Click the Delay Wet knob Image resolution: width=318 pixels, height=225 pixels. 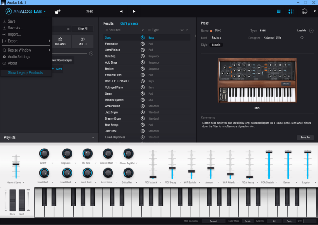coord(128,173)
